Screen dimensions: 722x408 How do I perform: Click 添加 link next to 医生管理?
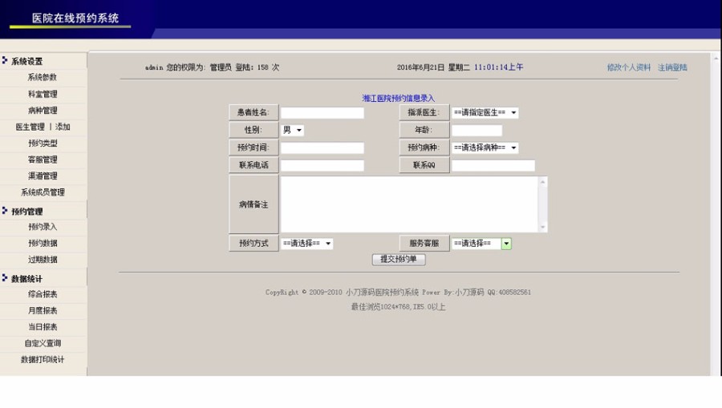pos(63,127)
